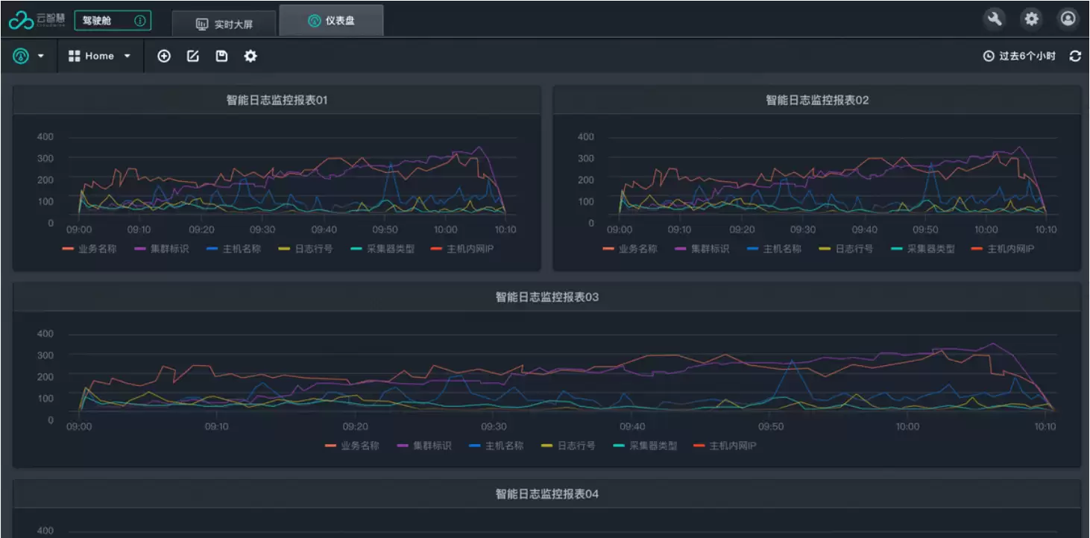Open the wrench tools icon at top right

click(995, 19)
